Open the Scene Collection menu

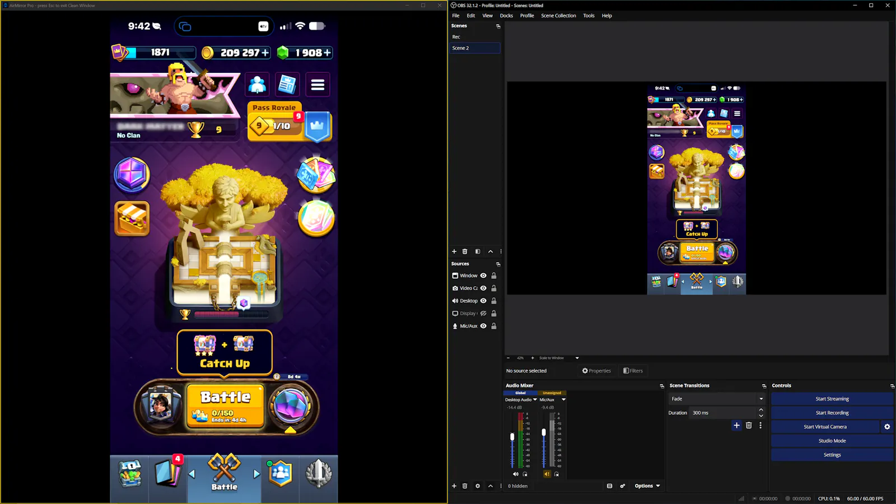point(558,16)
